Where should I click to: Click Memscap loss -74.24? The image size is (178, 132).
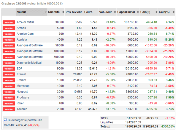tap(152, 86)
